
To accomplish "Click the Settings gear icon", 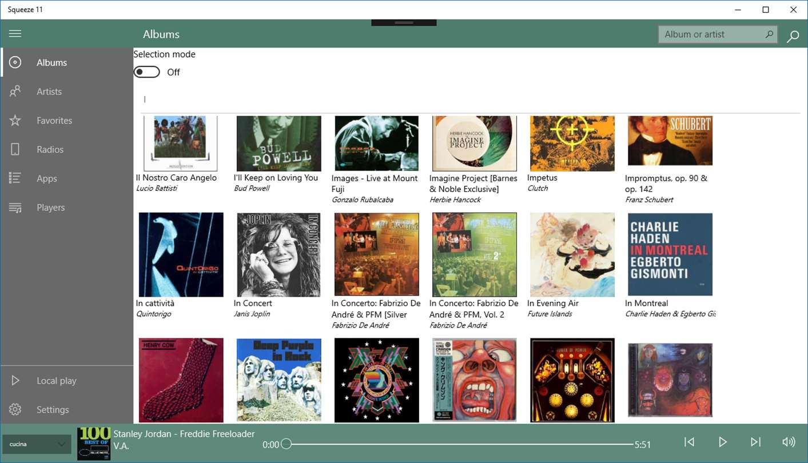I will (15, 409).
